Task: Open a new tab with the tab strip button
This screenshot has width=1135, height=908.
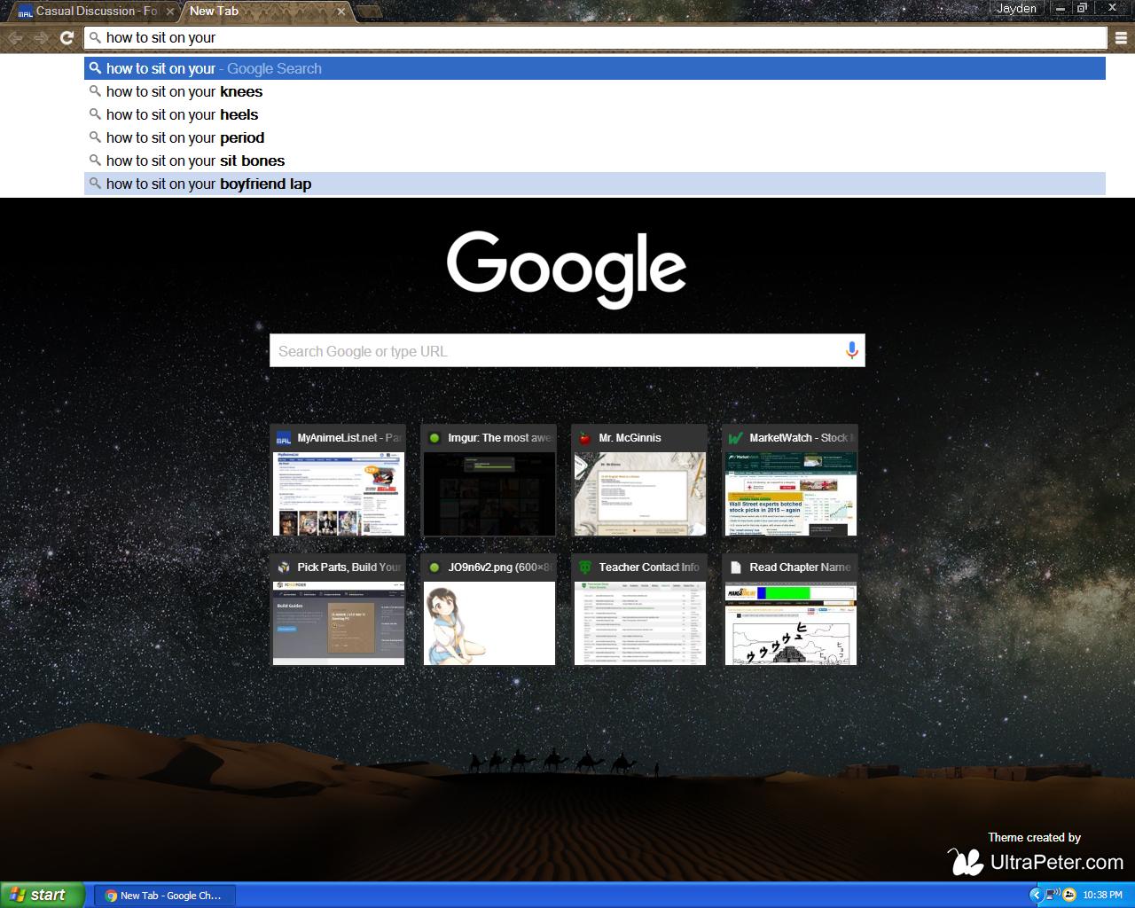Action: (x=369, y=12)
